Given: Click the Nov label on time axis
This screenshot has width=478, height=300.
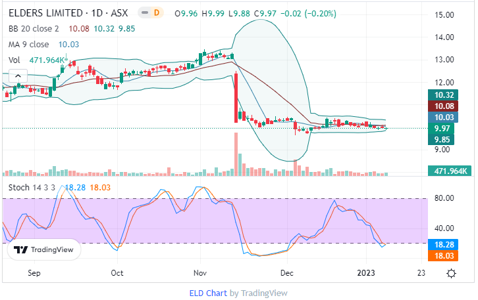Looking at the screenshot, I should [201, 272].
